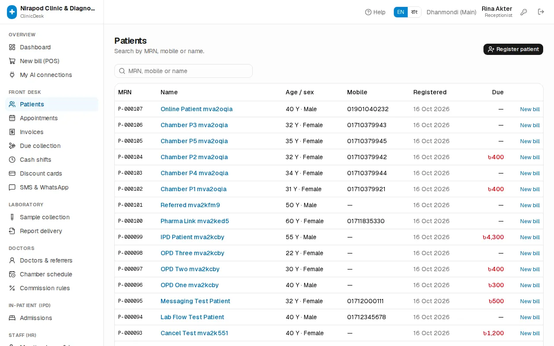This screenshot has height=346, width=554.
Task: Open Messaging Test Patient record
Action: click(x=195, y=301)
